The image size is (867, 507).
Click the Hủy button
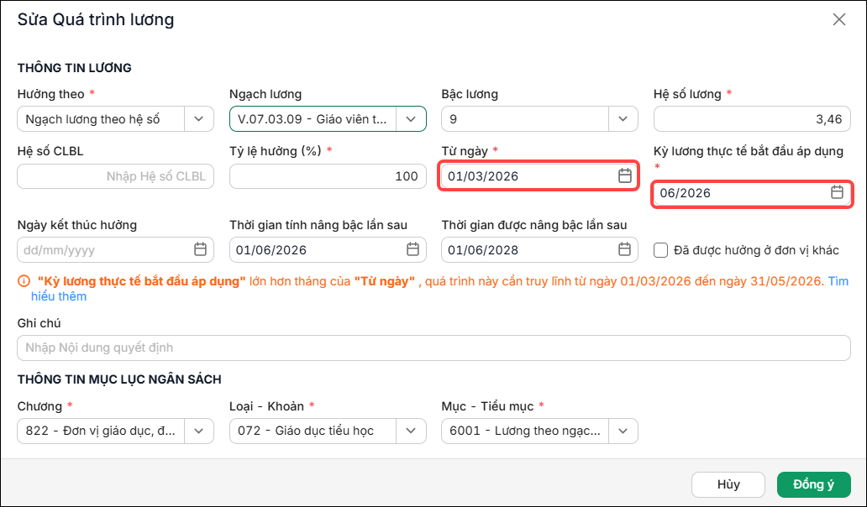click(x=728, y=484)
